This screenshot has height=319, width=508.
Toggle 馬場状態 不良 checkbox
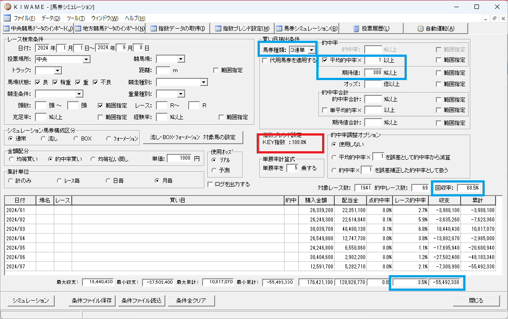pyautogui.click(x=95, y=82)
